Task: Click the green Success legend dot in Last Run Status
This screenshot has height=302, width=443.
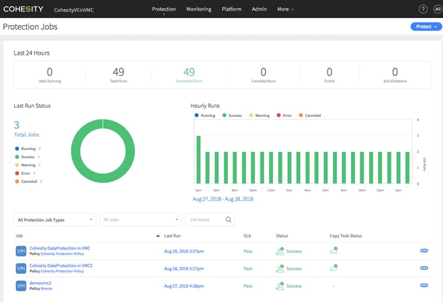Action: [17, 157]
